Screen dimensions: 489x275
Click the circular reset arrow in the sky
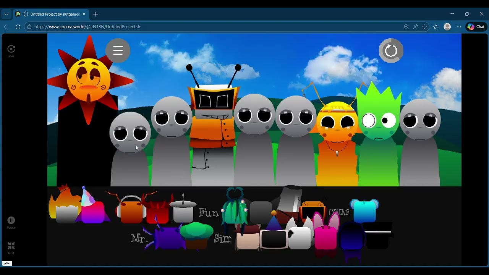pyautogui.click(x=391, y=50)
